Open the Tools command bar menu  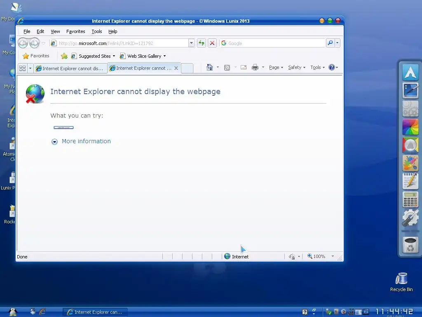[x=318, y=67]
